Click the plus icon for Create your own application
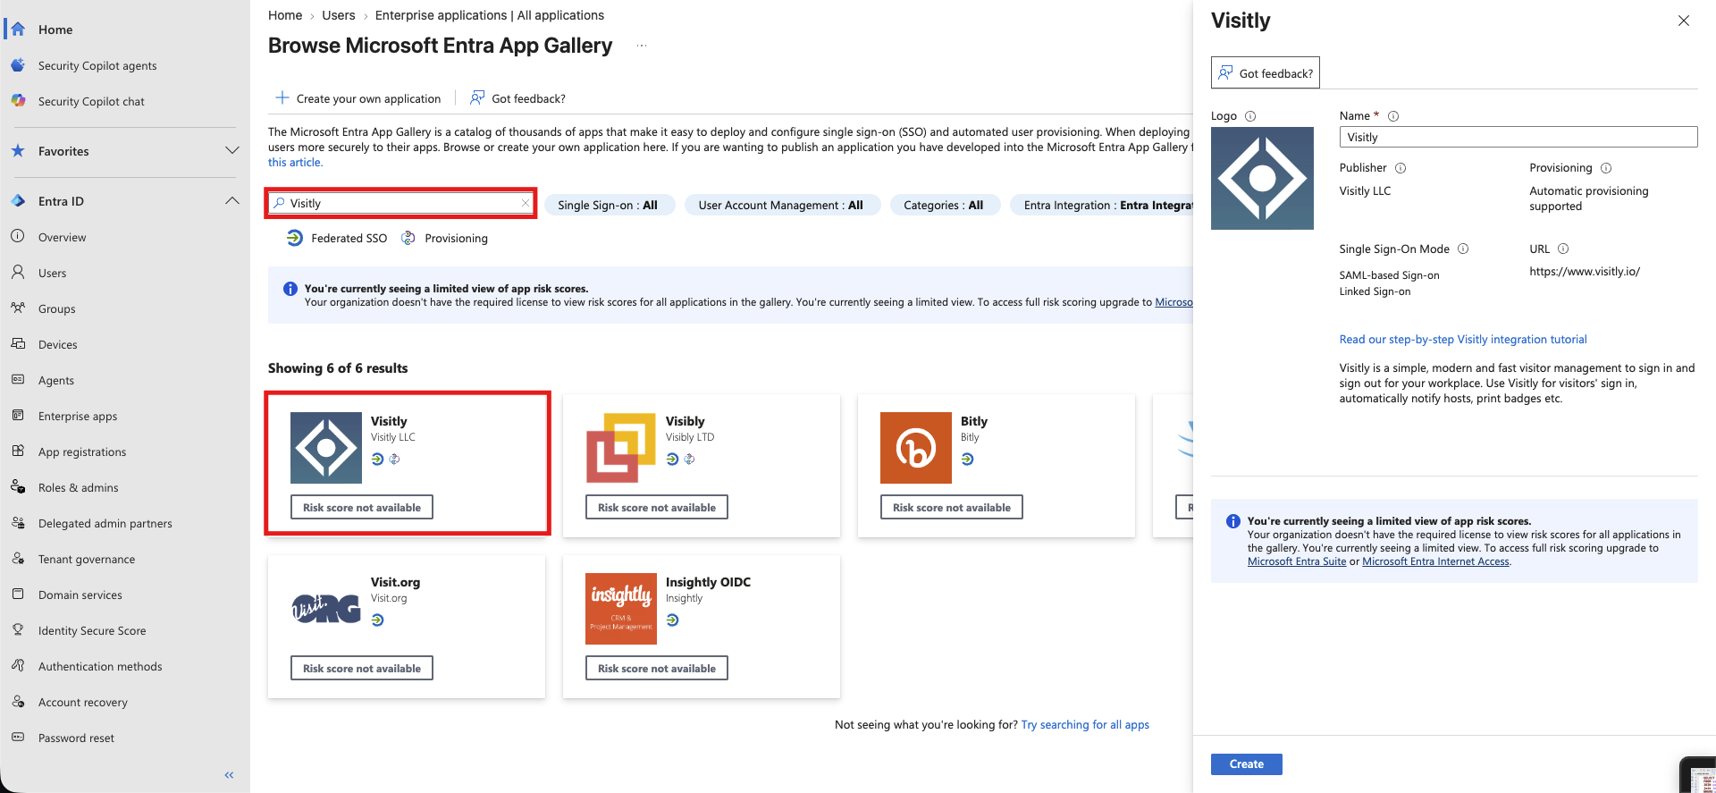Screen dimensions: 1716x793 click(x=282, y=97)
